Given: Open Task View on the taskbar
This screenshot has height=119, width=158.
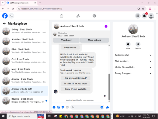Looking at the screenshot, I should [x=49, y=116].
